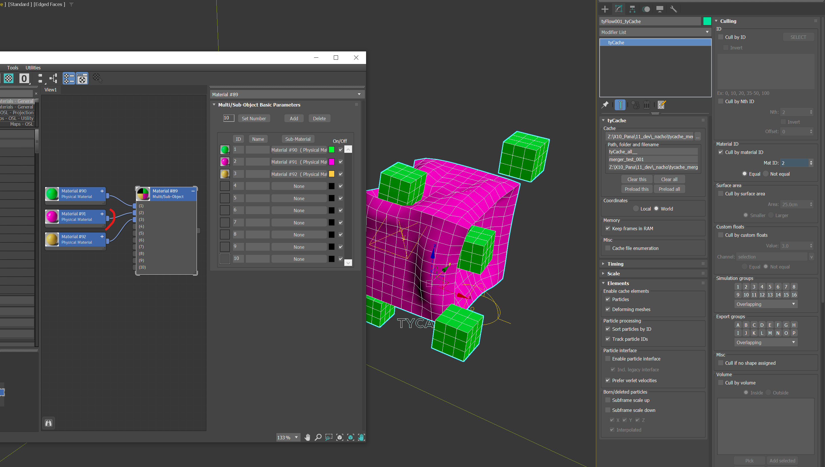Open the Utilities wrench tab in command panel
This screenshot has height=467, width=825.
(x=674, y=9)
